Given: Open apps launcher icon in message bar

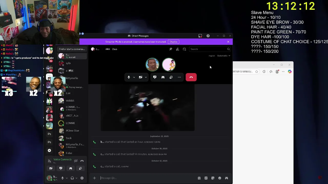Looking at the screenshot, I should pos(227,178).
